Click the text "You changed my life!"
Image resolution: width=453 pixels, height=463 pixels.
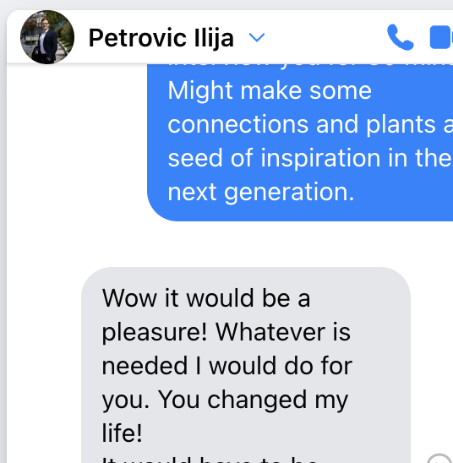[x=225, y=416]
